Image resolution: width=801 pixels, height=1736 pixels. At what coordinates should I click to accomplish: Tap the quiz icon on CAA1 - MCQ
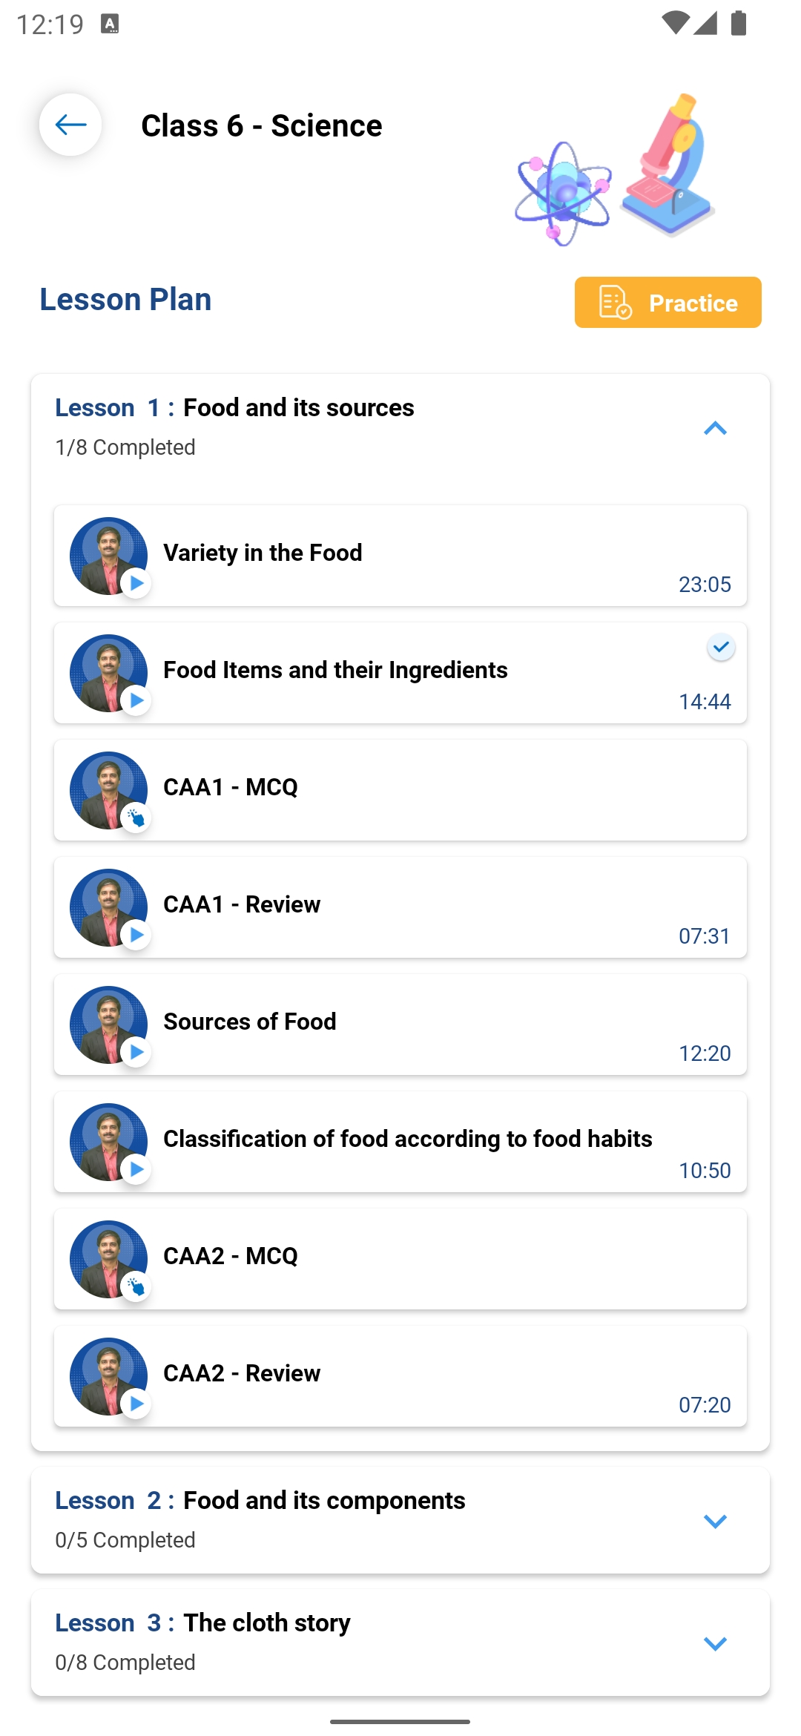coord(136,818)
